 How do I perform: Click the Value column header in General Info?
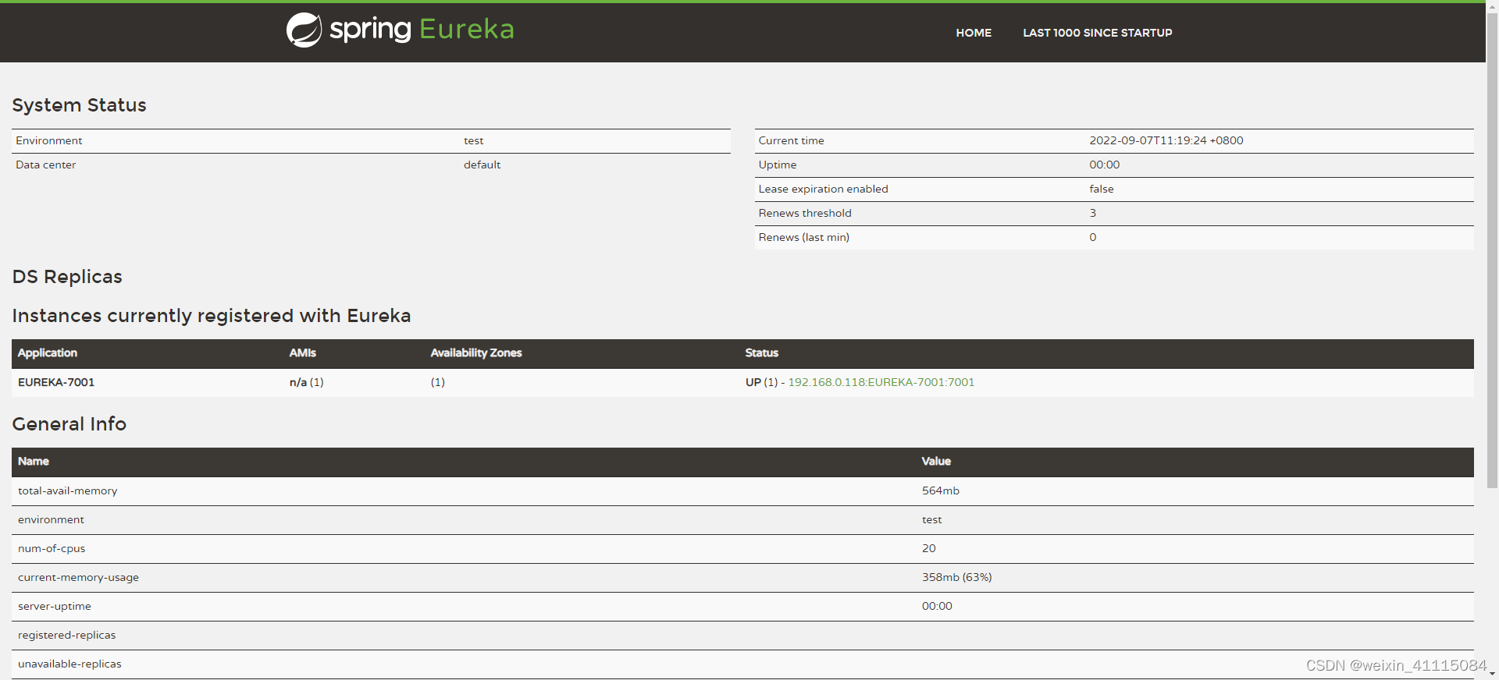[x=936, y=462]
